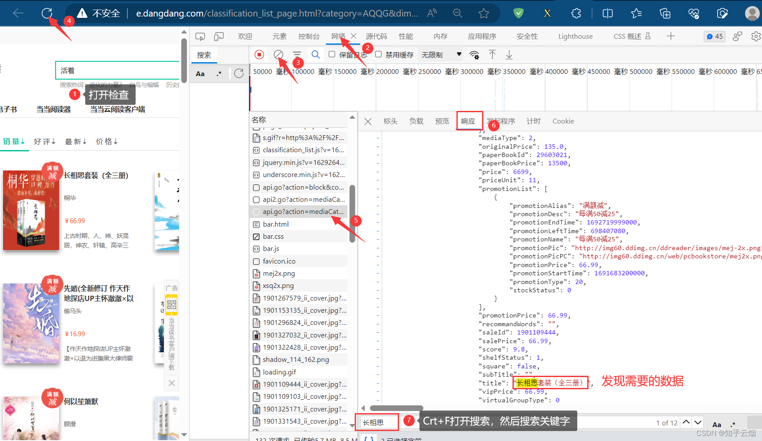Toggle split screen icon
762x441 pixels.
(x=608, y=13)
